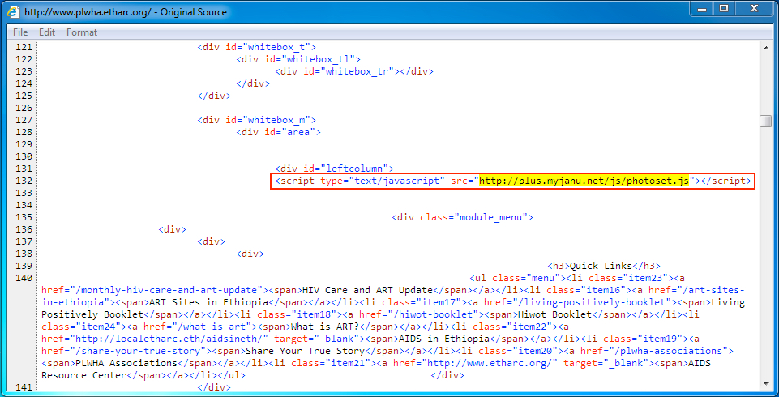Click the vertical scrollbar thumb
779x397 pixels.
tap(765, 121)
